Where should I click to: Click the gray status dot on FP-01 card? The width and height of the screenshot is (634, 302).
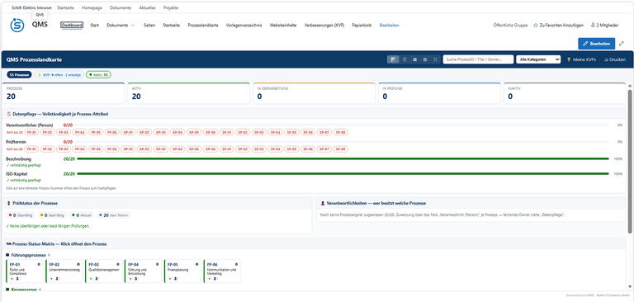click(39, 264)
